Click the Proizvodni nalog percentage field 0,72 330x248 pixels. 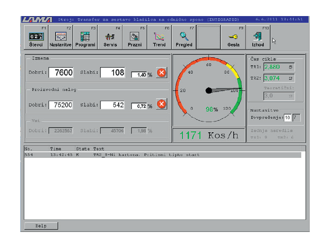pos(139,106)
